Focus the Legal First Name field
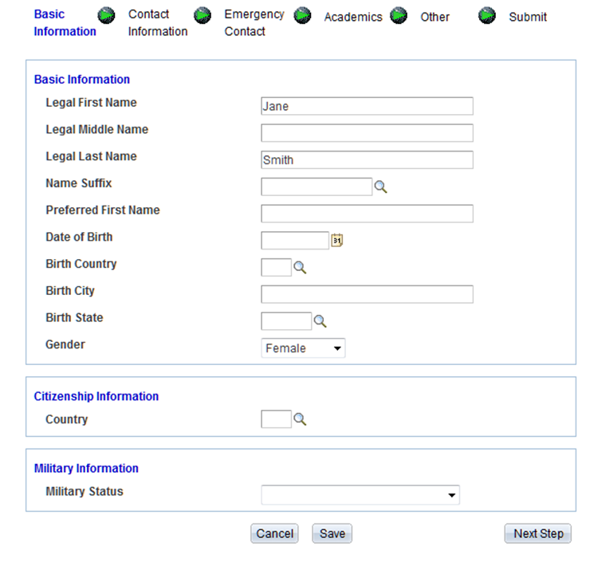Image resolution: width=594 pixels, height=562 pixels. pyautogui.click(x=367, y=106)
